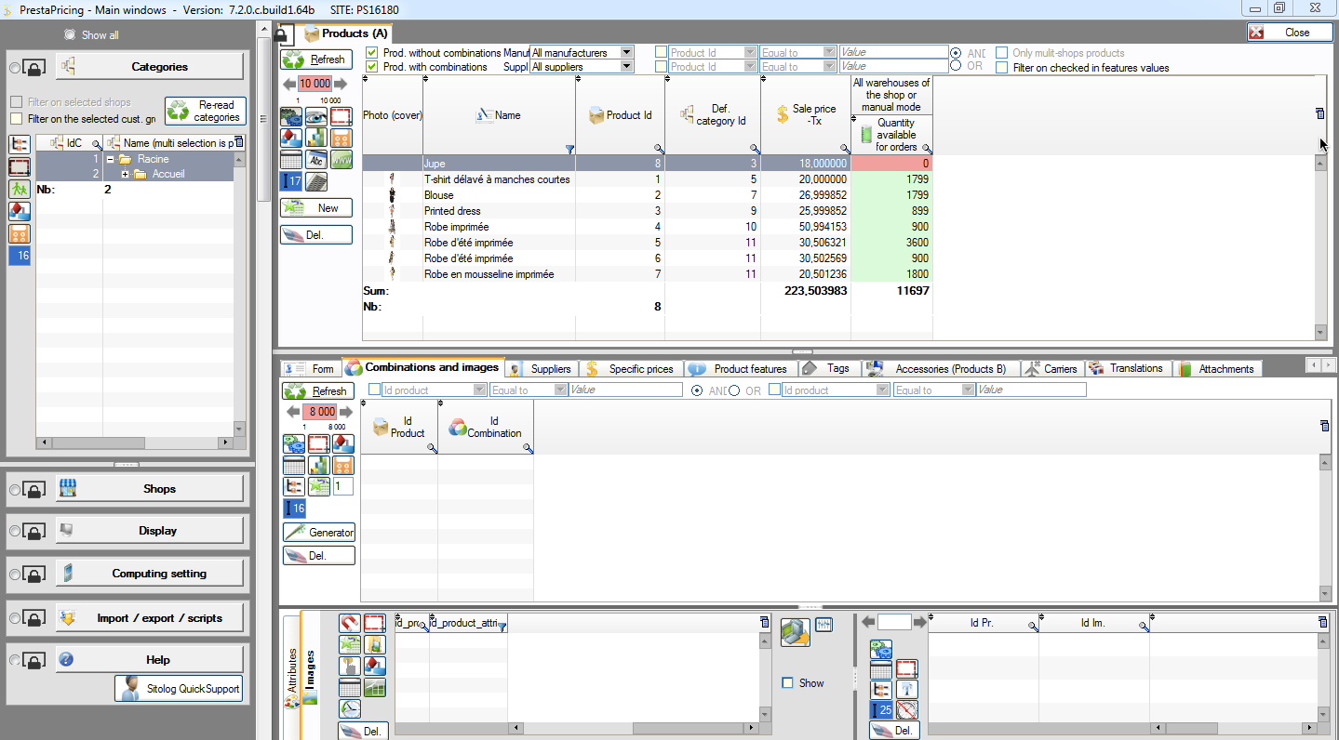Image resolution: width=1339 pixels, height=740 pixels.
Task: Click the New product button
Action: tap(316, 208)
